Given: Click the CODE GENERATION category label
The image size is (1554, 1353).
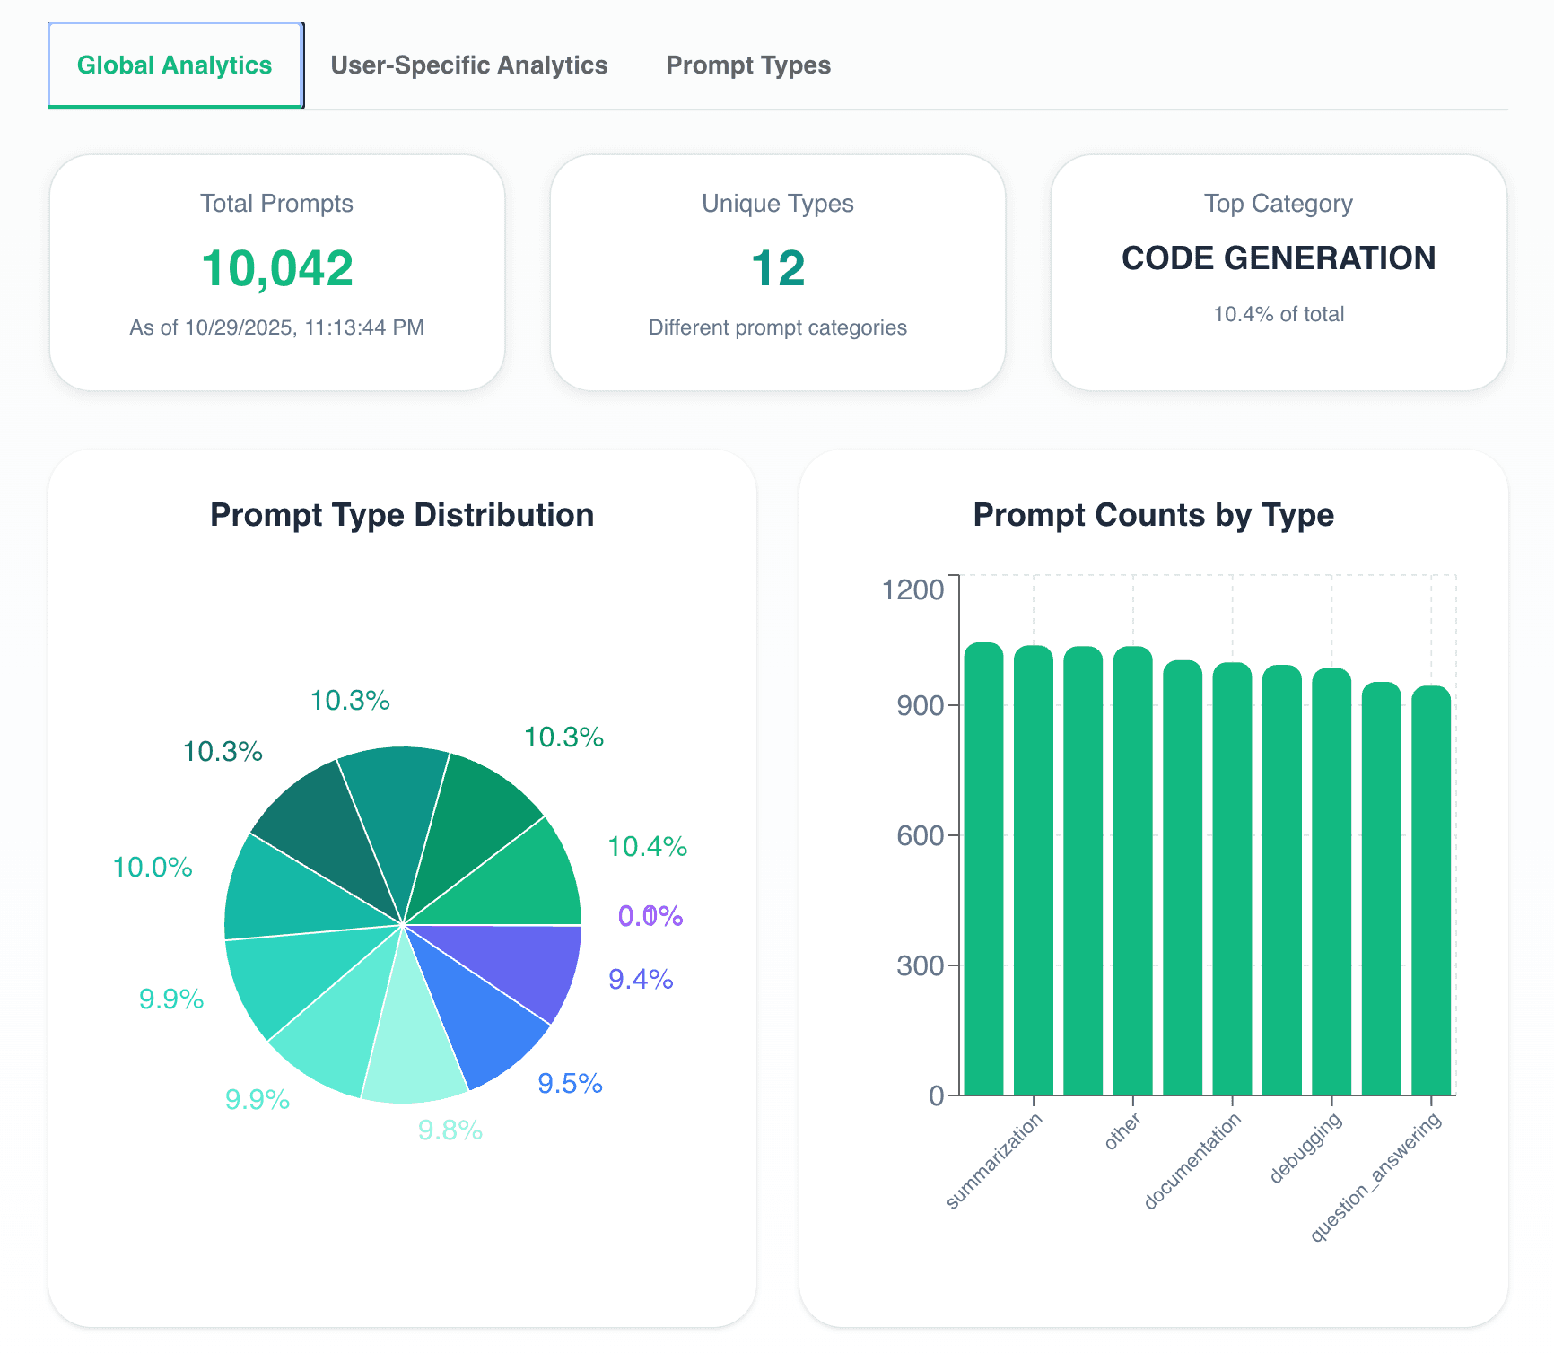Looking at the screenshot, I should click(1278, 258).
